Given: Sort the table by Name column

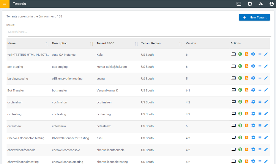Looking at the screenshot, I should [x=47, y=44].
